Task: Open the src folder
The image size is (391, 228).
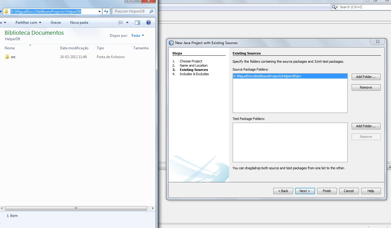Action: point(12,57)
